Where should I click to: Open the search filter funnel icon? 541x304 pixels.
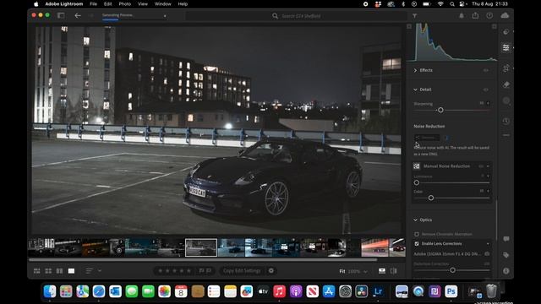tap(415, 16)
